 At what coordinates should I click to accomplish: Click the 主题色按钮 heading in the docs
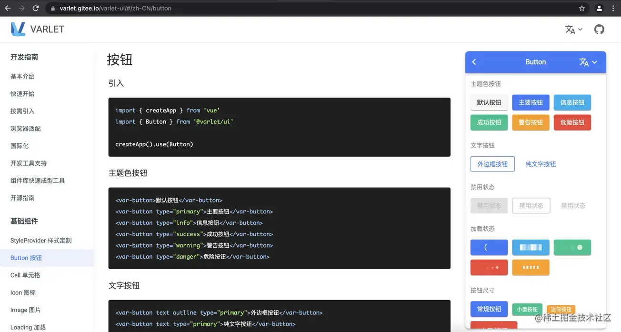(128, 173)
